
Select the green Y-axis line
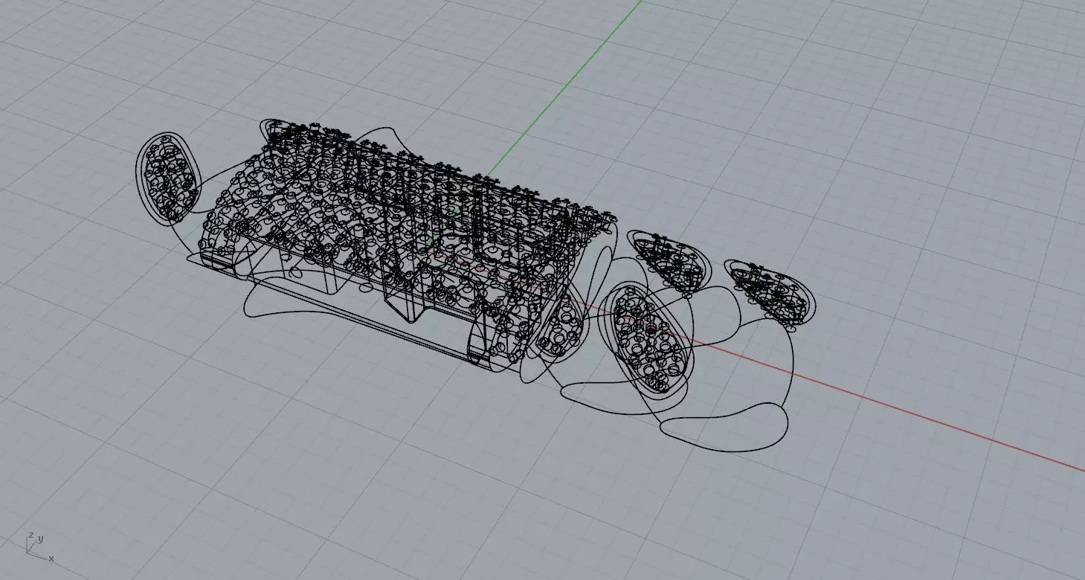(x=565, y=86)
